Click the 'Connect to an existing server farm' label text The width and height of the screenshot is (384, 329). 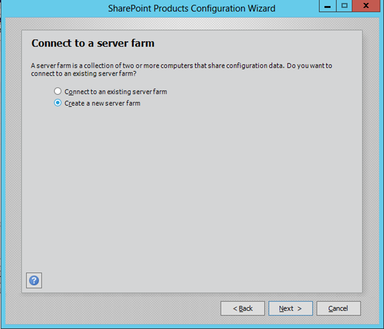tap(116, 92)
